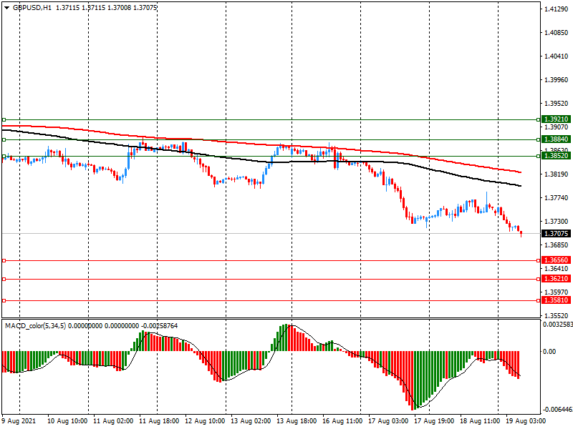Click the MACD scale value 0.00
This screenshot has height=429, width=573.
[549, 351]
